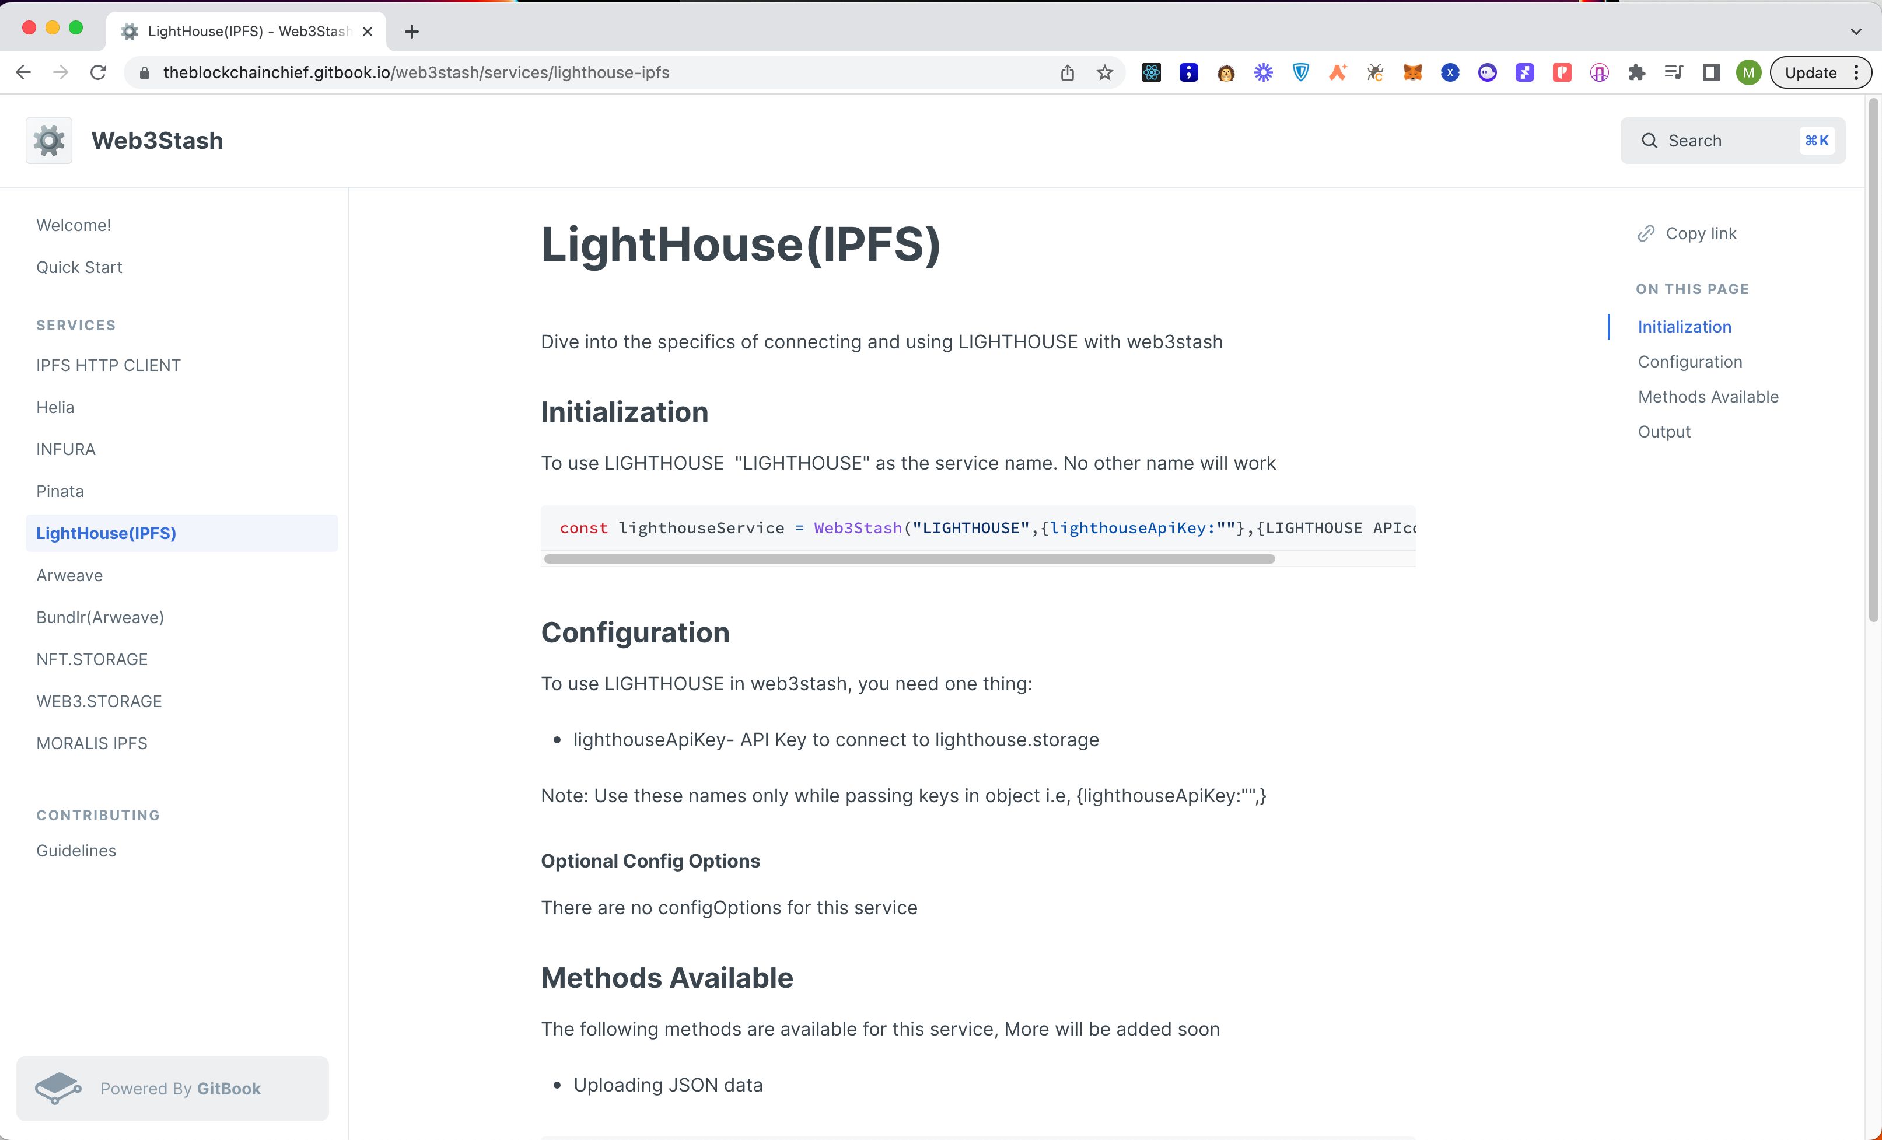Screen dimensions: 1882x1140
Task: Open a new browser tab
Action: 412,32
